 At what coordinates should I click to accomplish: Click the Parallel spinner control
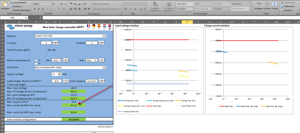pyautogui.click(x=102, y=43)
